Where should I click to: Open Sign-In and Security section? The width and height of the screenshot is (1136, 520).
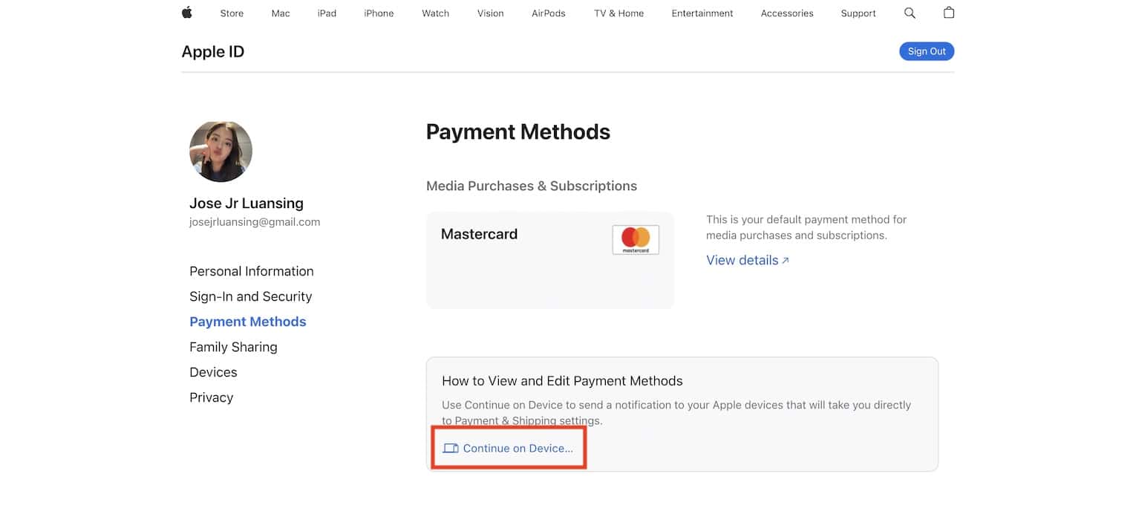(x=250, y=296)
